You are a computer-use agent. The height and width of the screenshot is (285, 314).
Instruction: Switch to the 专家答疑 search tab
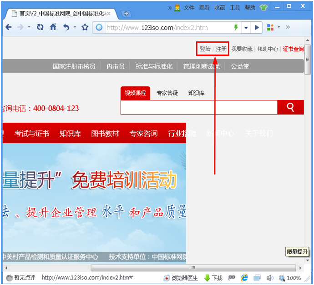[167, 93]
